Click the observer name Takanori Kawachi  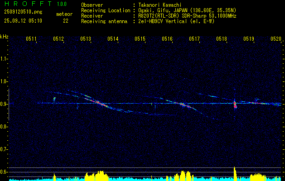point(160,5)
